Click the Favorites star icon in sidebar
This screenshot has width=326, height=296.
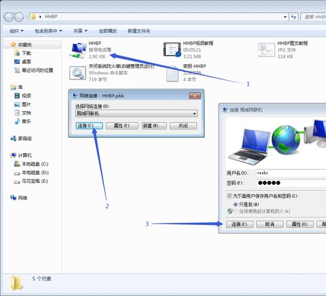tap(14, 45)
